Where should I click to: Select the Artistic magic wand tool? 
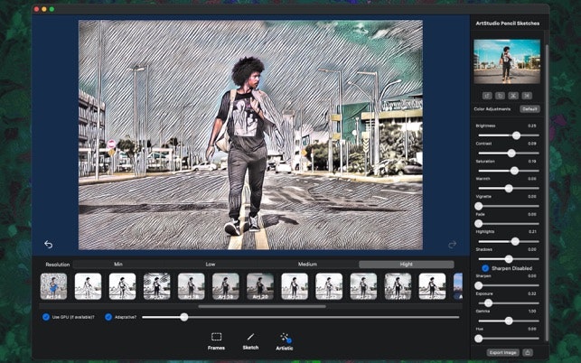click(285, 341)
